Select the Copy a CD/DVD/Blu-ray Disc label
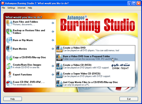142x104 pixels. 30,57
